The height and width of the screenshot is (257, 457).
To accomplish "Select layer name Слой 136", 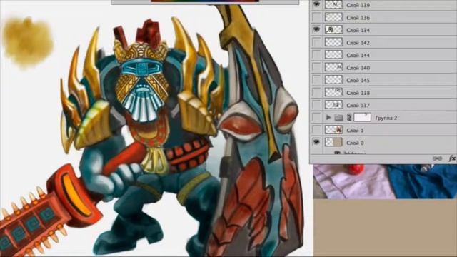I will 358,18.
